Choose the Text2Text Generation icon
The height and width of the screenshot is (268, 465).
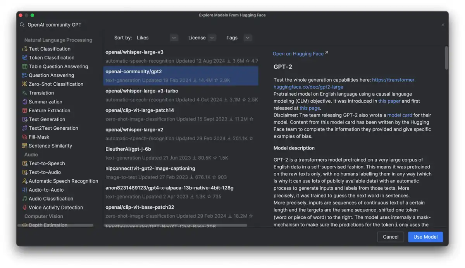point(25,128)
